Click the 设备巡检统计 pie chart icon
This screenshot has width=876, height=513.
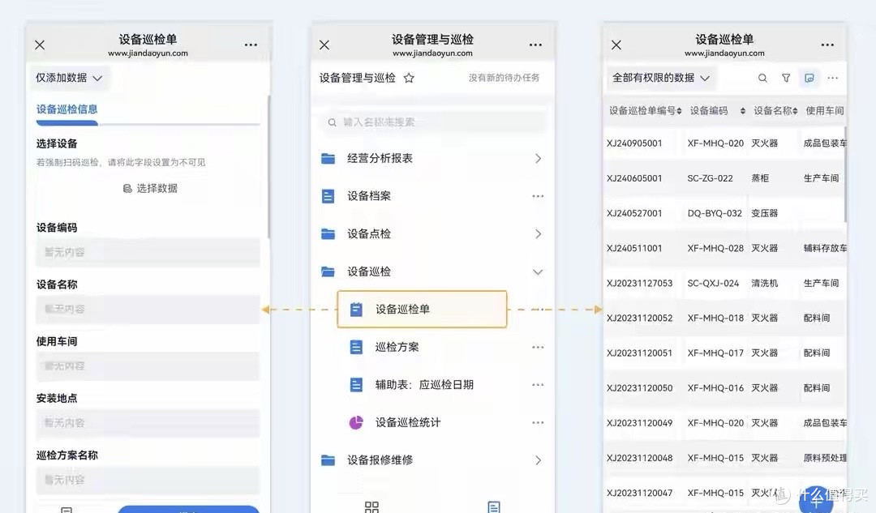coord(356,422)
